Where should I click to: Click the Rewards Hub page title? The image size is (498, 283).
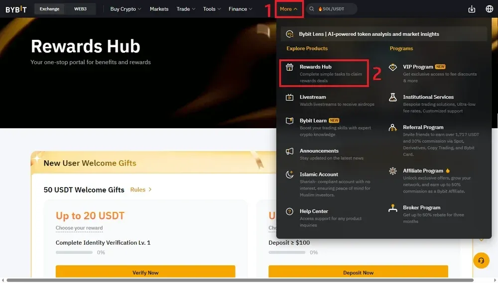86,46
